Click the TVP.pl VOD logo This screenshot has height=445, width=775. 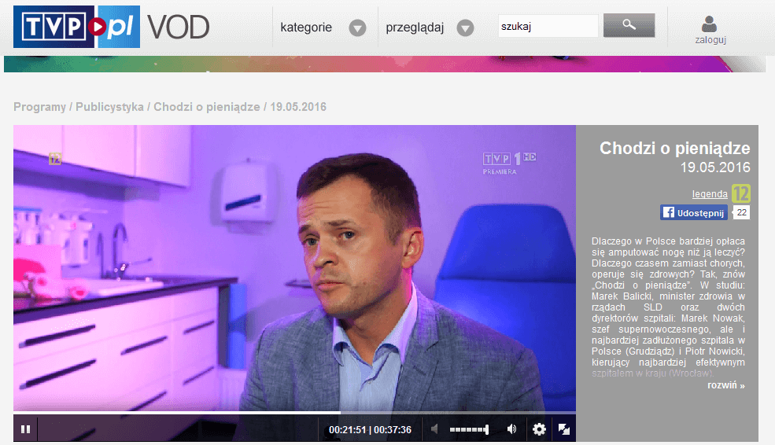(111, 27)
